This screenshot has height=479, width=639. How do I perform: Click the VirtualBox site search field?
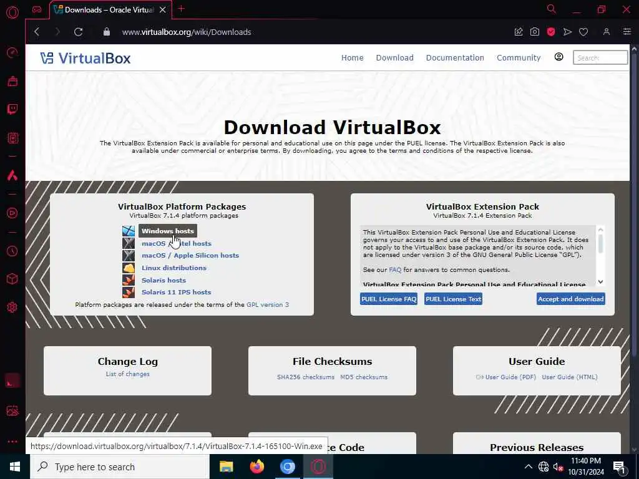(x=600, y=57)
